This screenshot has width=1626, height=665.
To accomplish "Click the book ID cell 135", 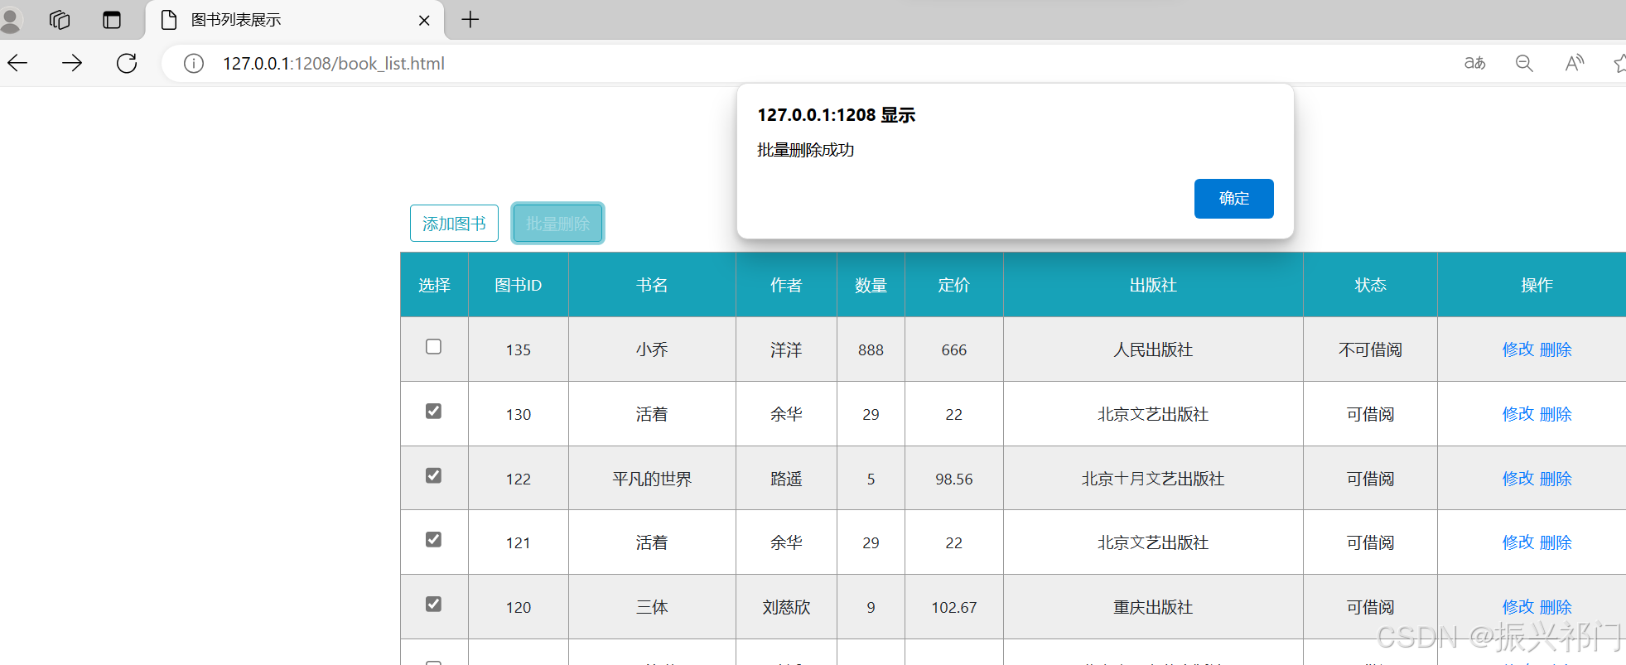I will 519,350.
